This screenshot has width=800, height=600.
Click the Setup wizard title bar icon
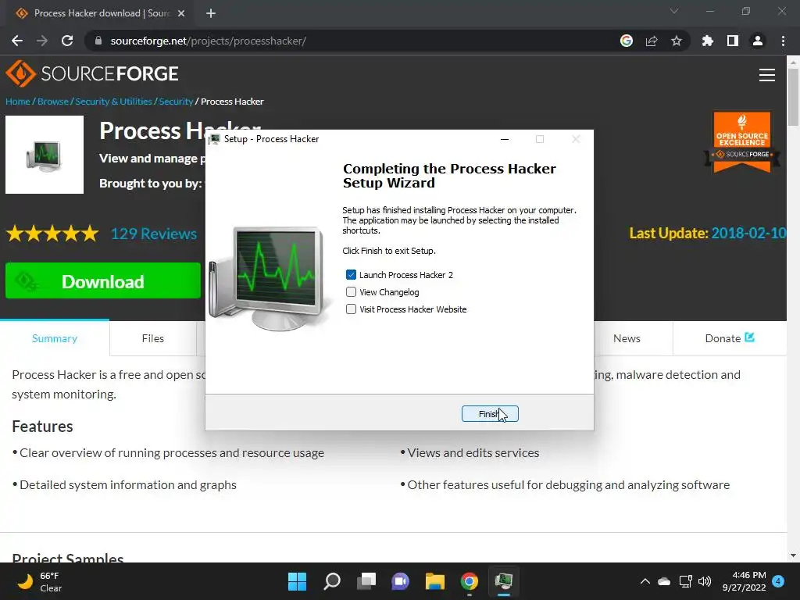(x=214, y=139)
